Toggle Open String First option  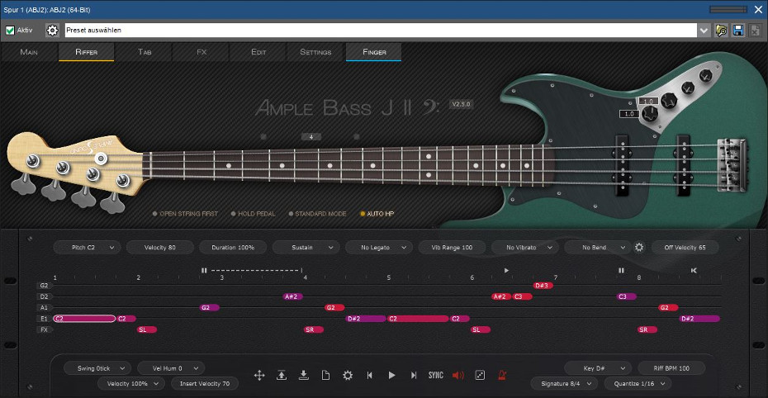185,214
